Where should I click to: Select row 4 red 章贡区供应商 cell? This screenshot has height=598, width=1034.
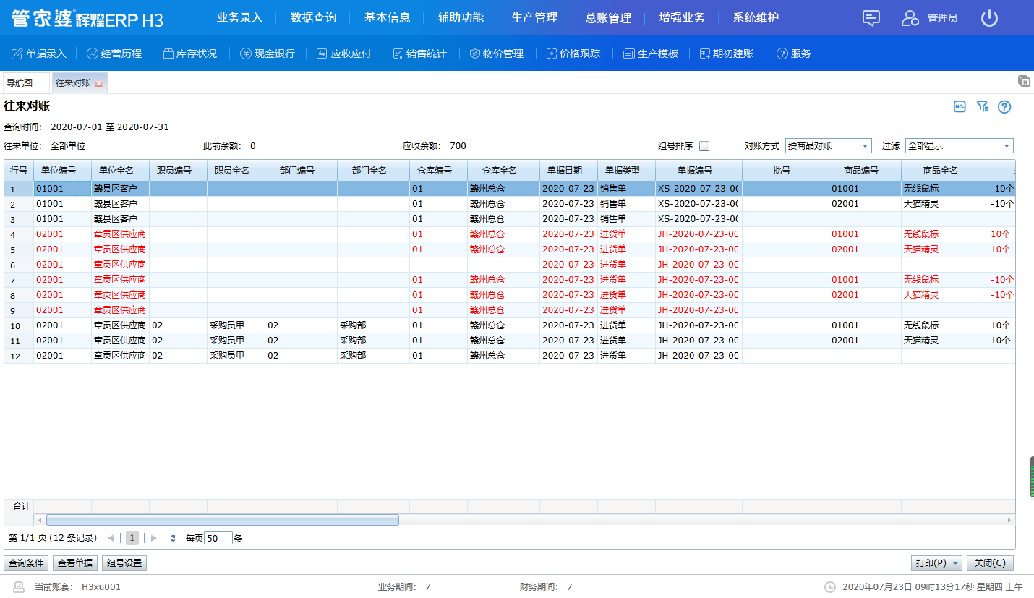tap(120, 234)
